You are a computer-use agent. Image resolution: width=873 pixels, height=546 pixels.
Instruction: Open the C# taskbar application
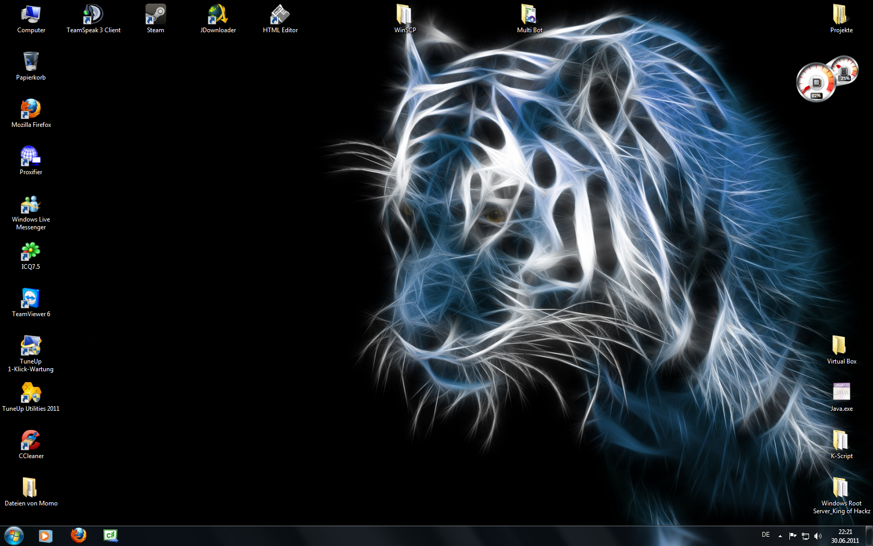[x=111, y=536]
